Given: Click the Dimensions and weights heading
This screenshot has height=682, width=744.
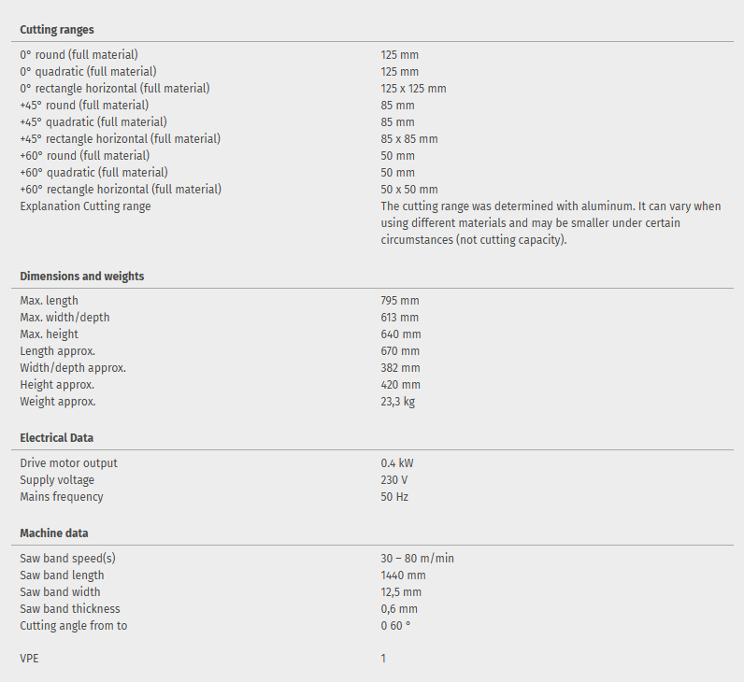Looking at the screenshot, I should 82,277.
